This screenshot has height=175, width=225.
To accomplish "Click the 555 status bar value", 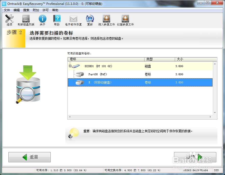I will click(x=216, y=170).
